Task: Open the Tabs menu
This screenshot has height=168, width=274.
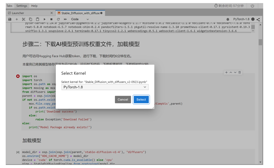Action: coord(9,6)
